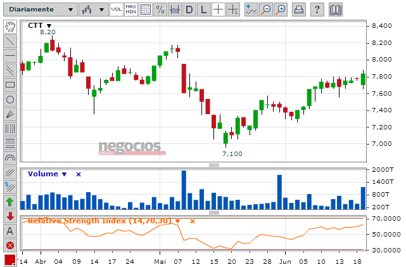Toggle the MAX MIN labels button

point(130,10)
